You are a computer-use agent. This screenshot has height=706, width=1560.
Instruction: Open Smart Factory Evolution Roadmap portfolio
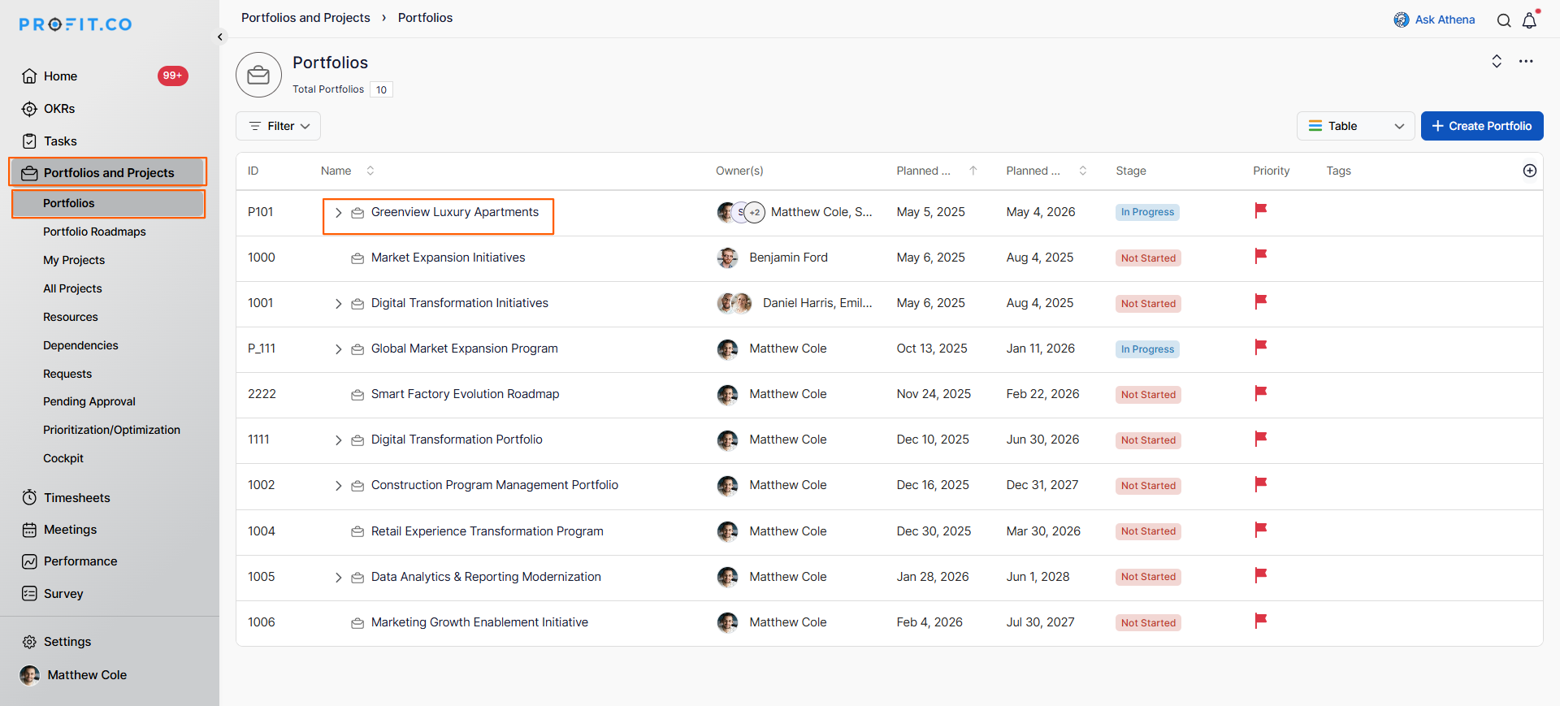pyautogui.click(x=465, y=394)
